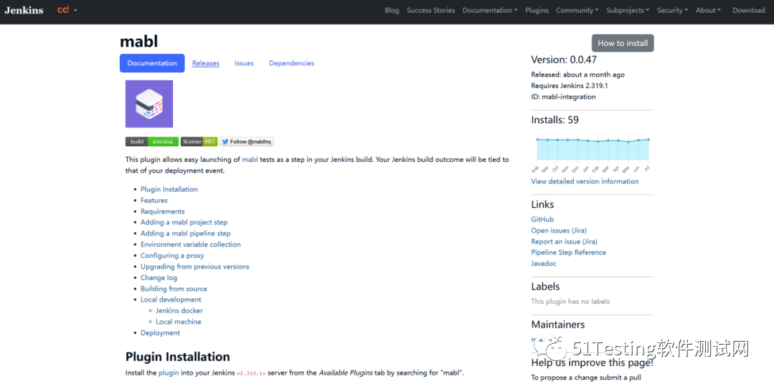Click Released: about a month ago text
Screen dimensions: 774x384
(577, 75)
